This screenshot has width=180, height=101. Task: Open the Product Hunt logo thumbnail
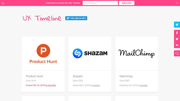click(43, 54)
